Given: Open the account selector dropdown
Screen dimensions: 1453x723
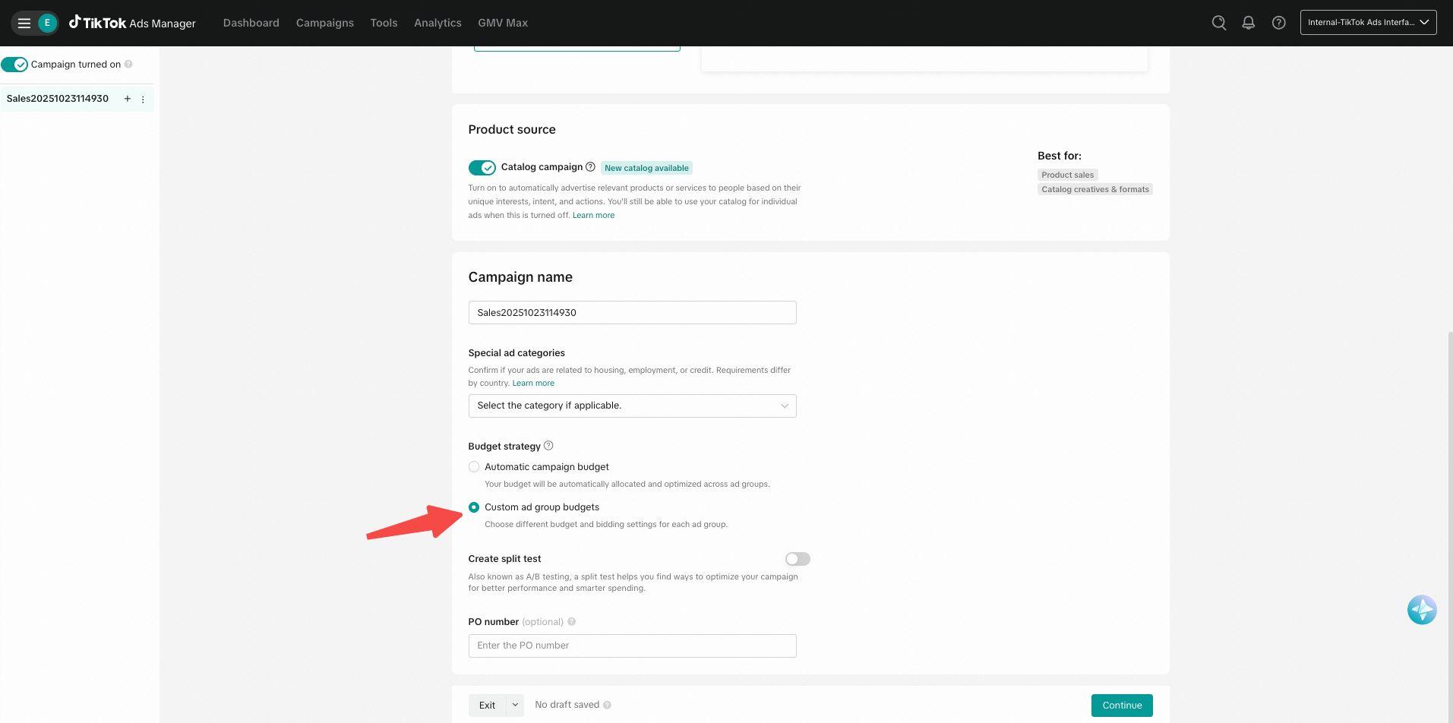Looking at the screenshot, I should 1367,23.
